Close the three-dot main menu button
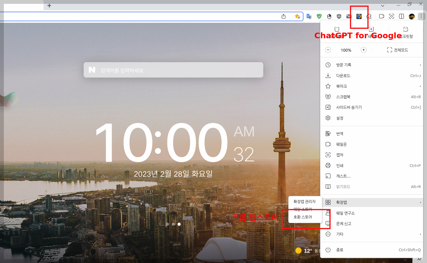Screen dimensions: 427x263 [x=421, y=16]
